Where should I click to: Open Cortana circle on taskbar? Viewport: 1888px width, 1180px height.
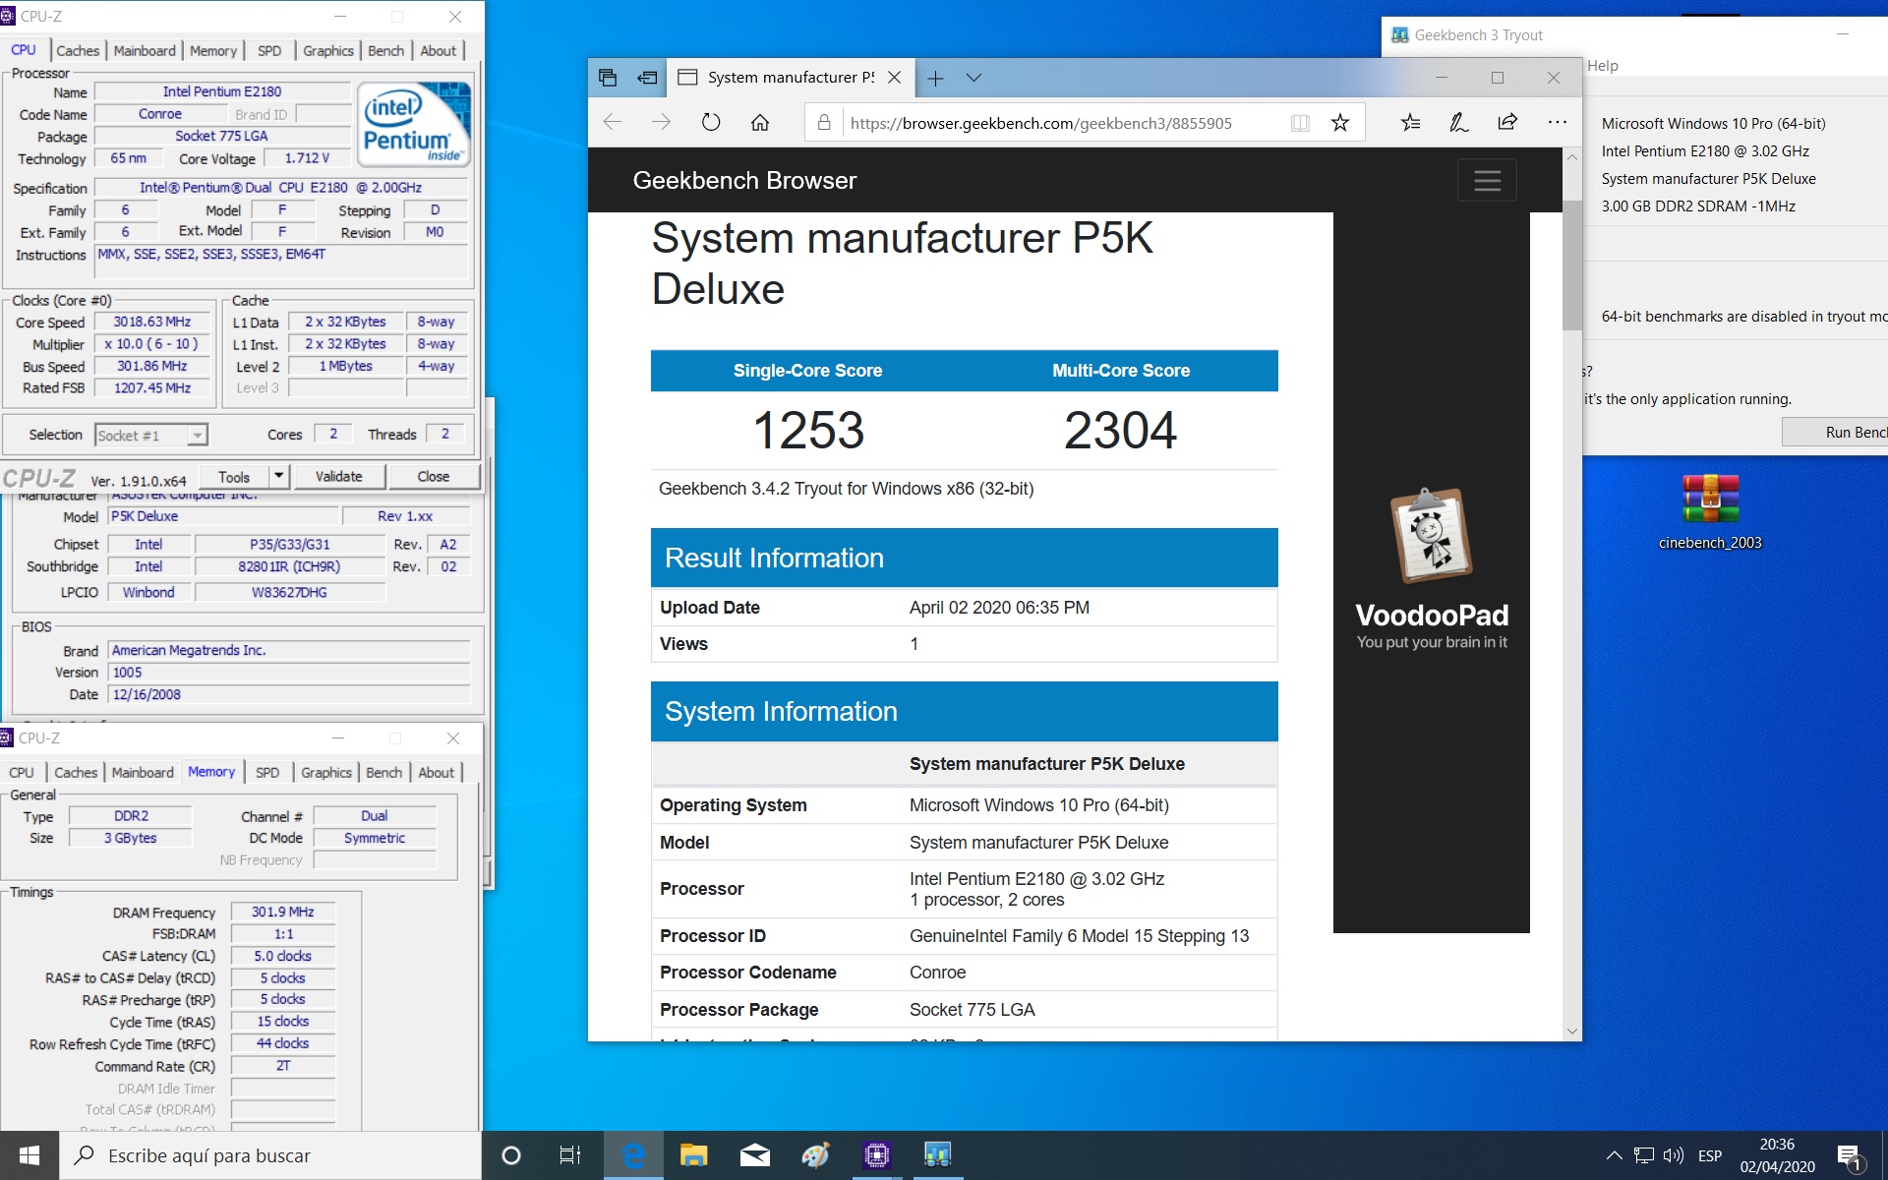click(x=510, y=1155)
